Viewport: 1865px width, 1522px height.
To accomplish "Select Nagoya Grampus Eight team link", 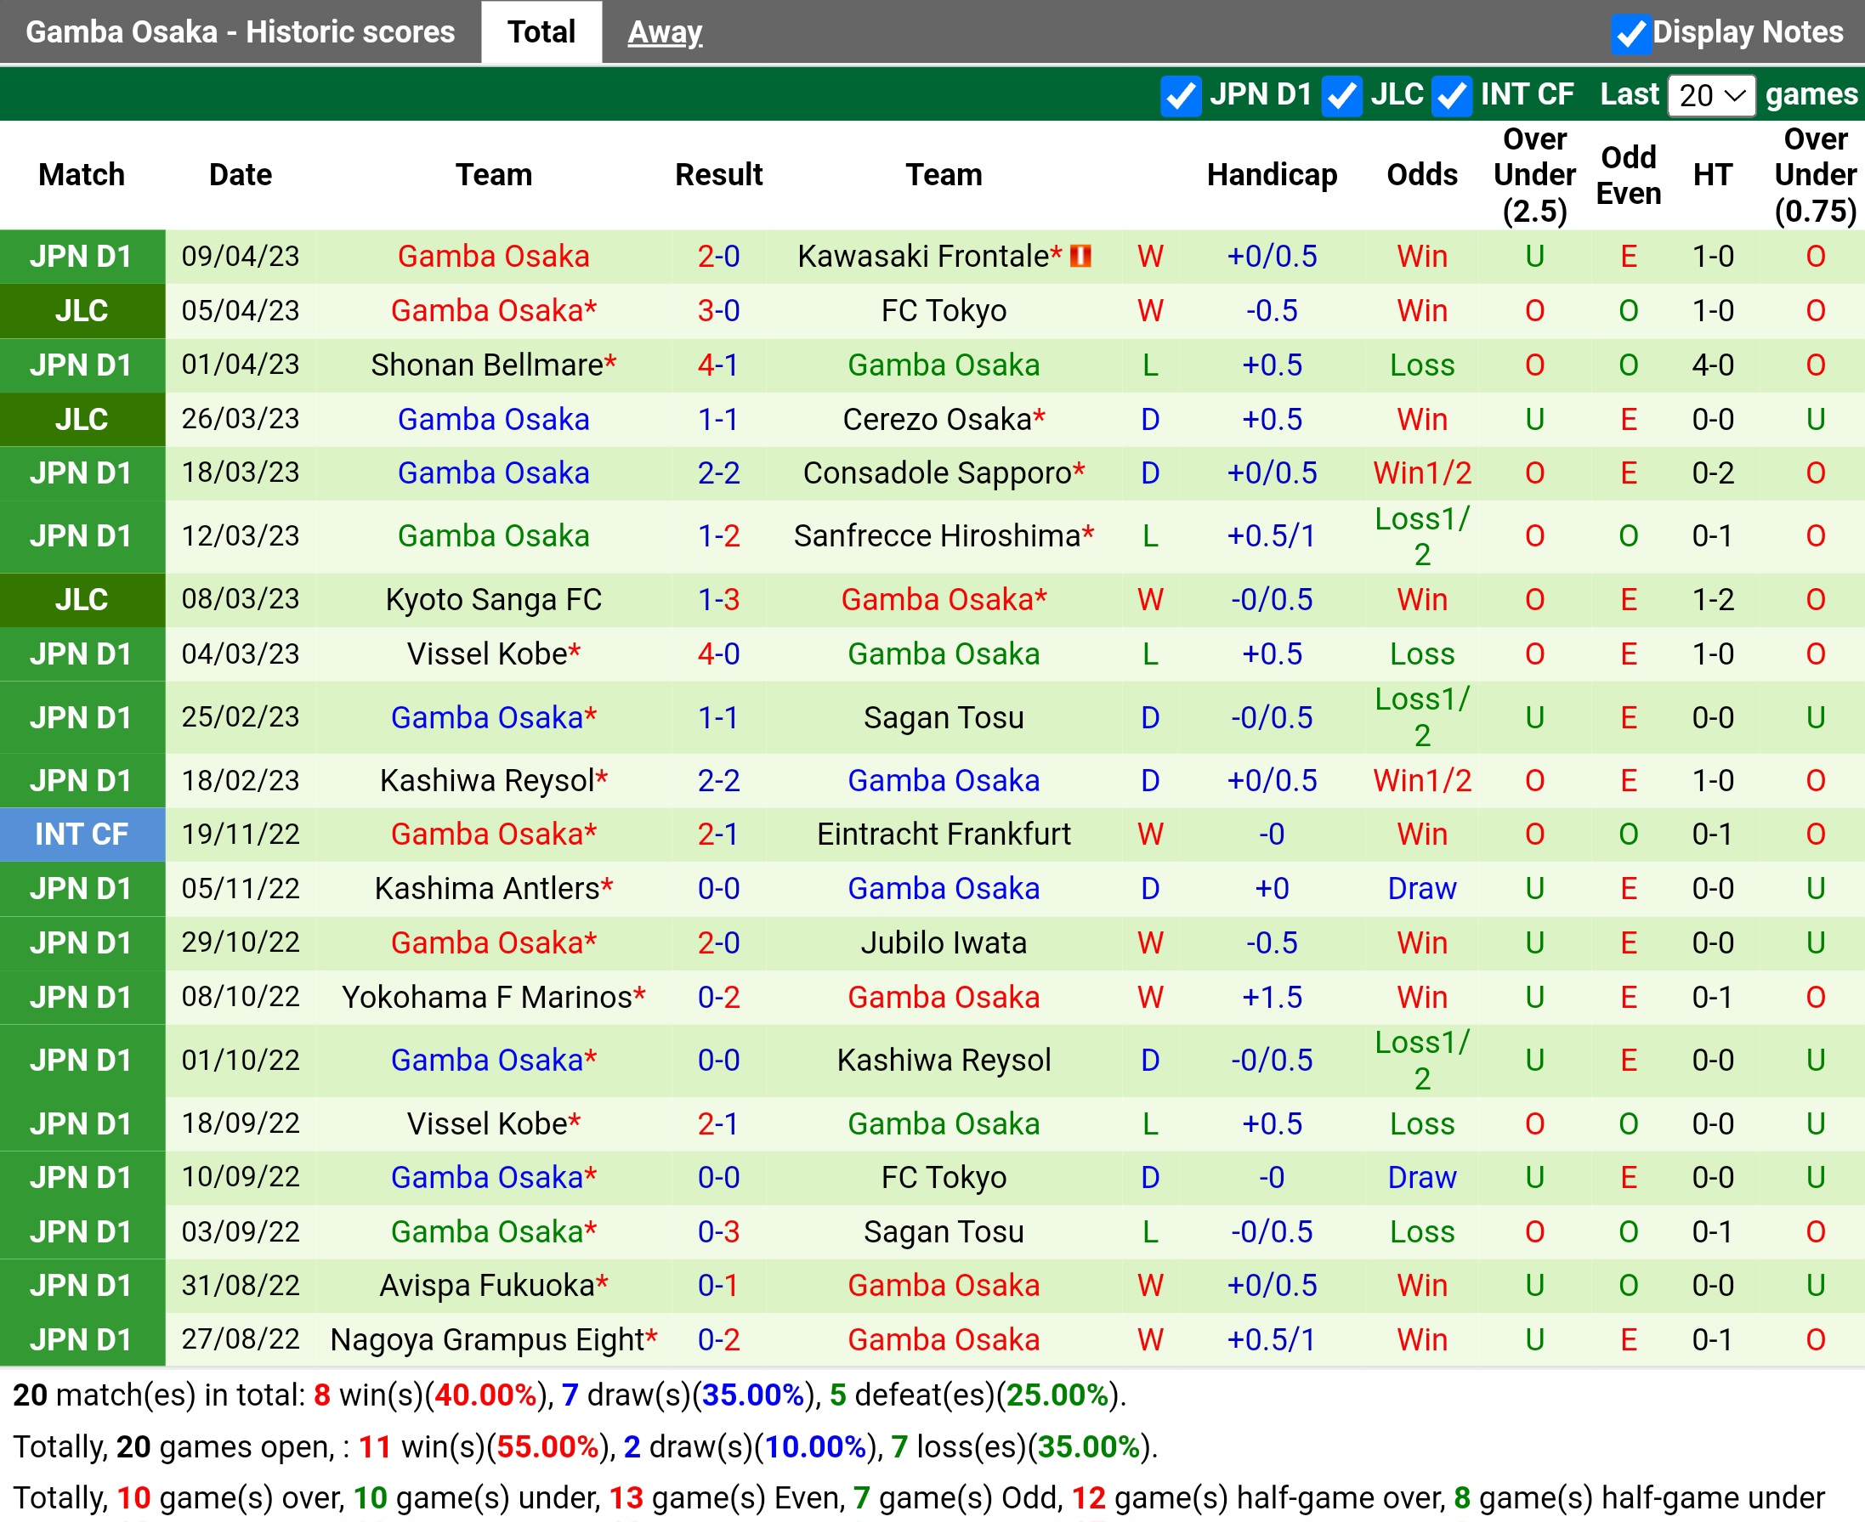I will [x=488, y=1339].
